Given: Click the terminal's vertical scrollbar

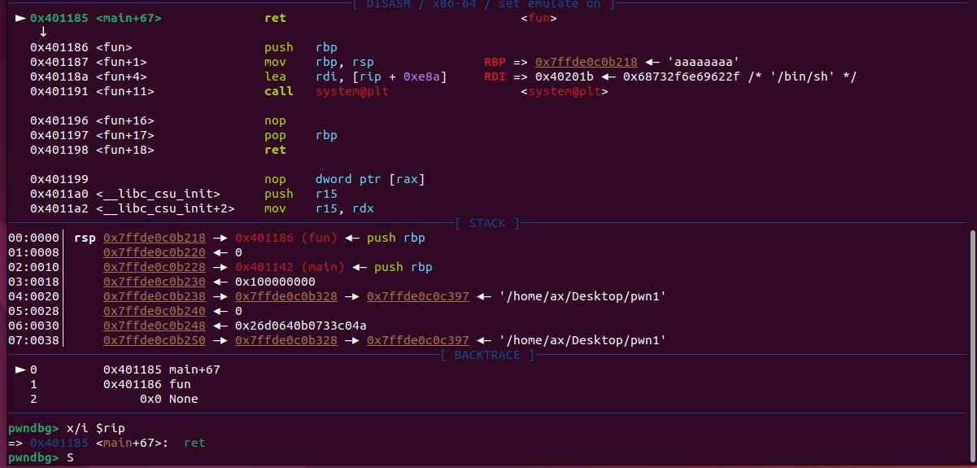Looking at the screenshot, I should [972, 326].
